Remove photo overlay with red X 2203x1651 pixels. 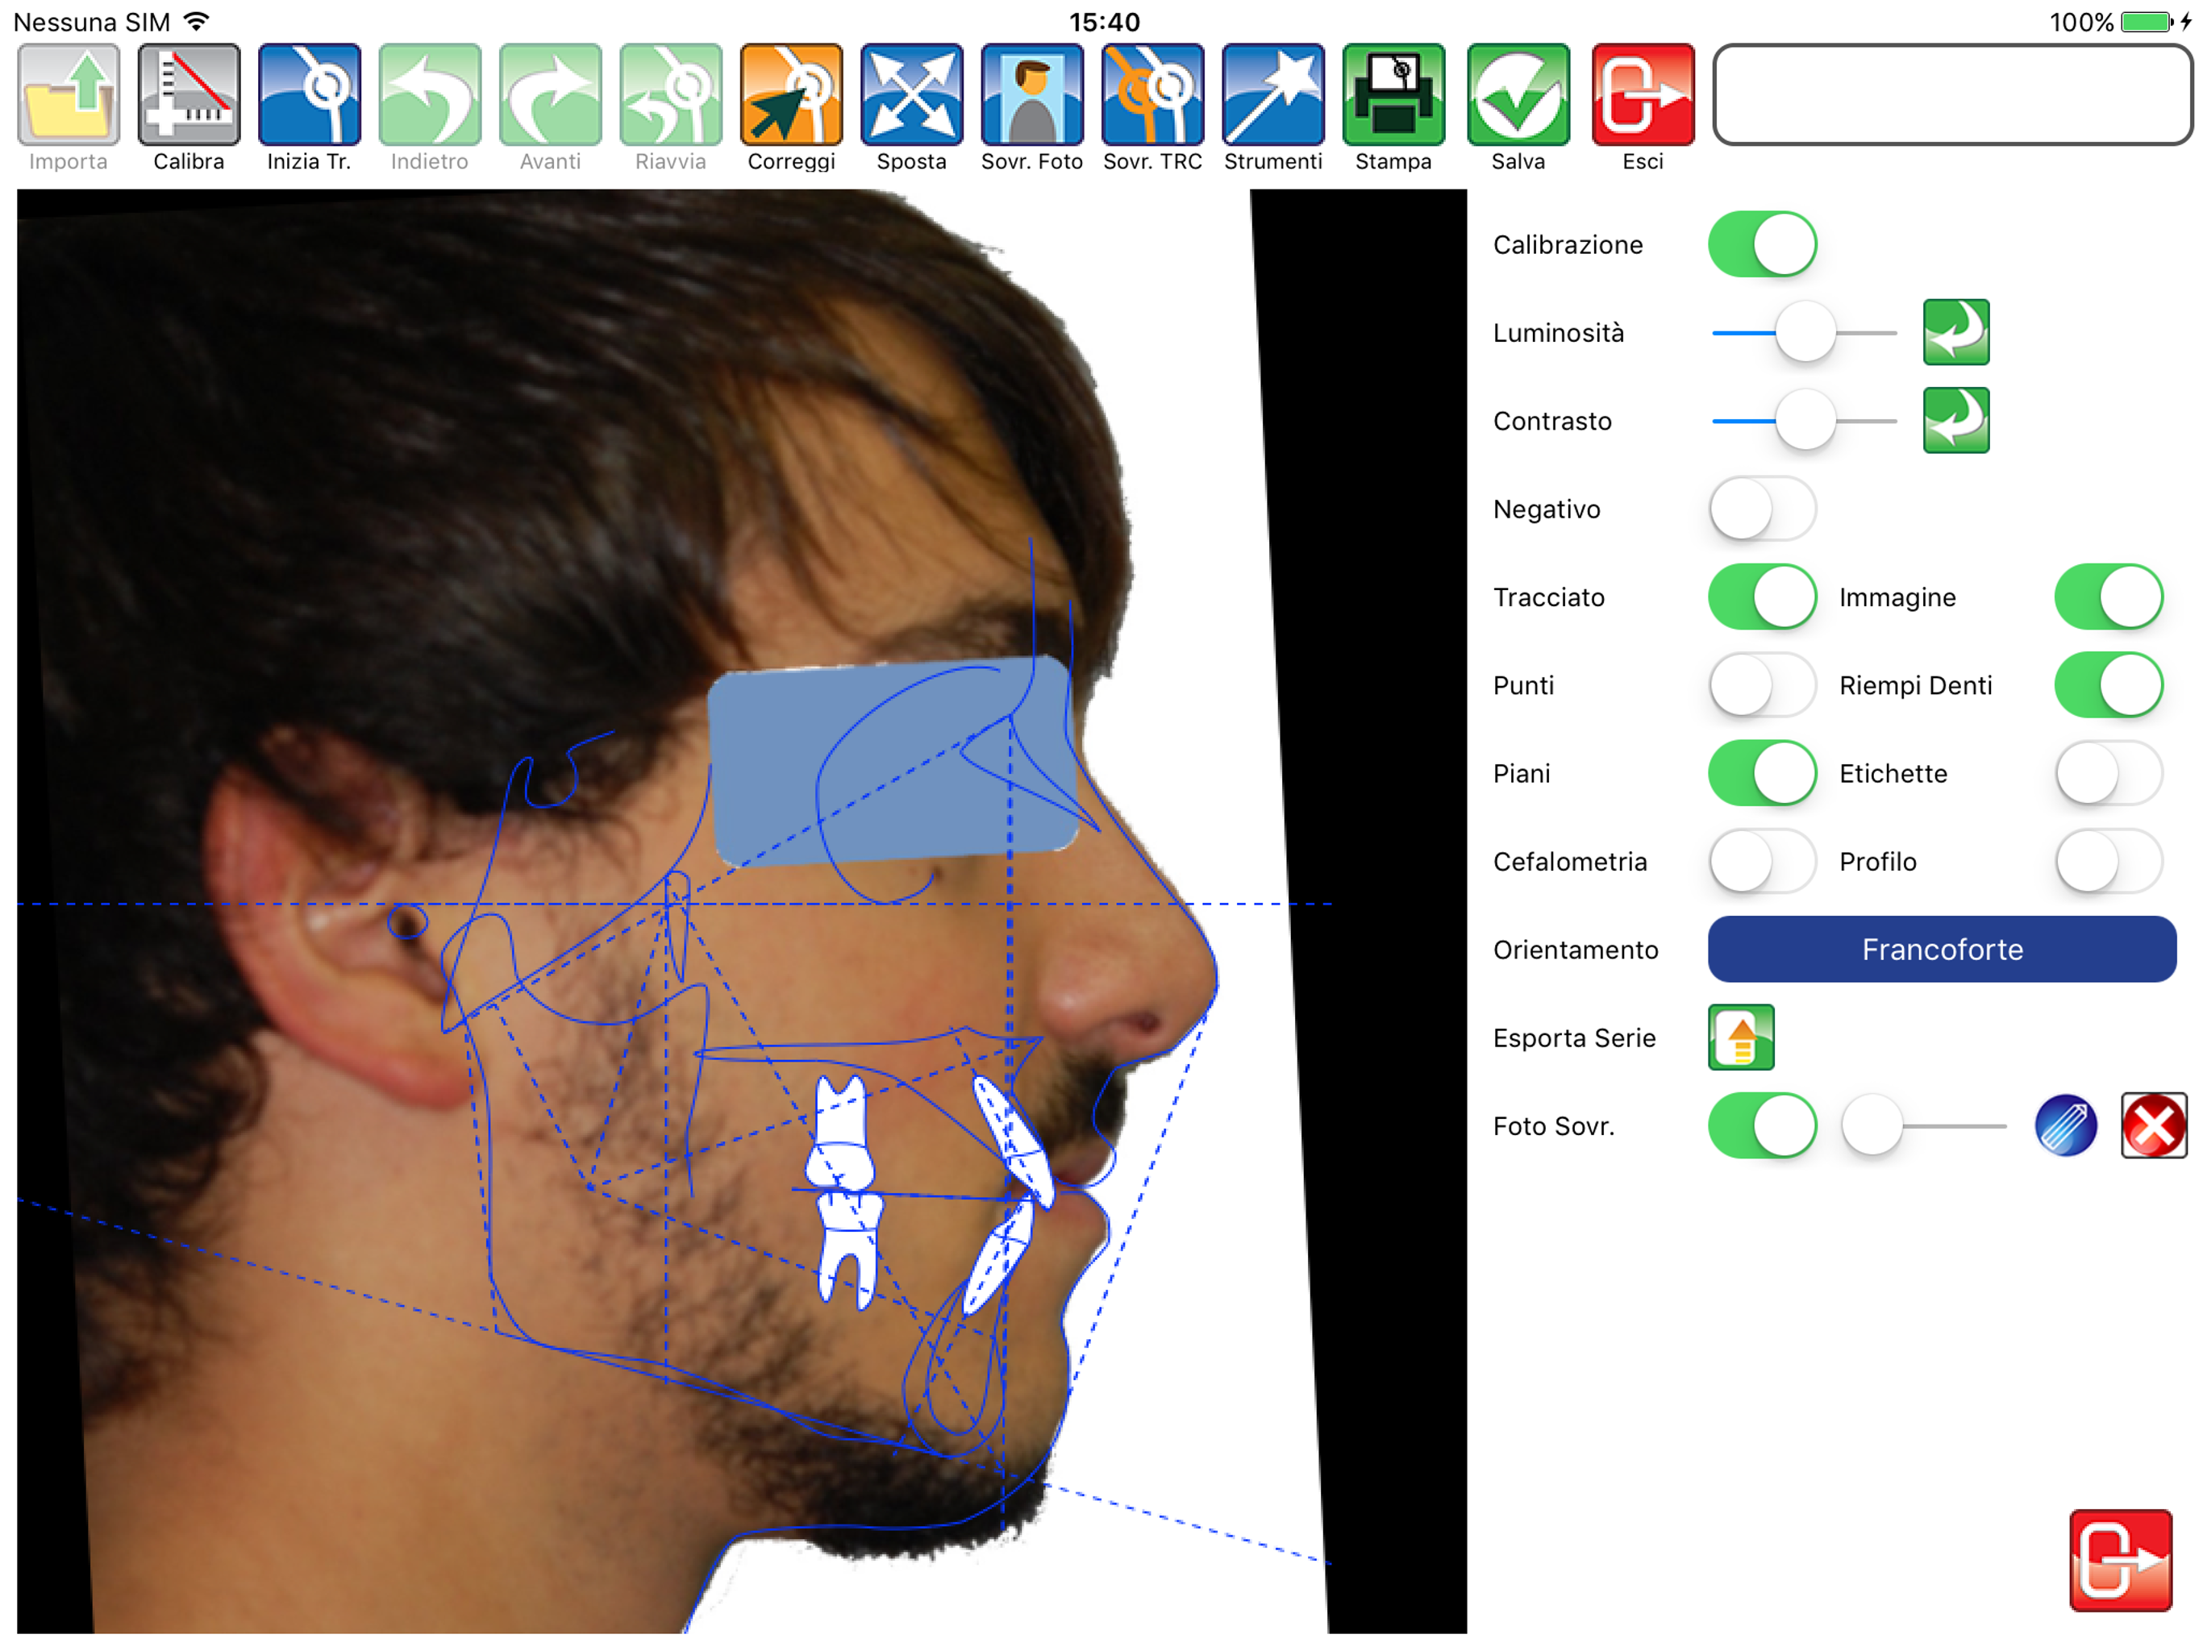(2153, 1125)
